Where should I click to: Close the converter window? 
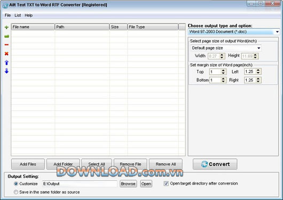(273, 4)
